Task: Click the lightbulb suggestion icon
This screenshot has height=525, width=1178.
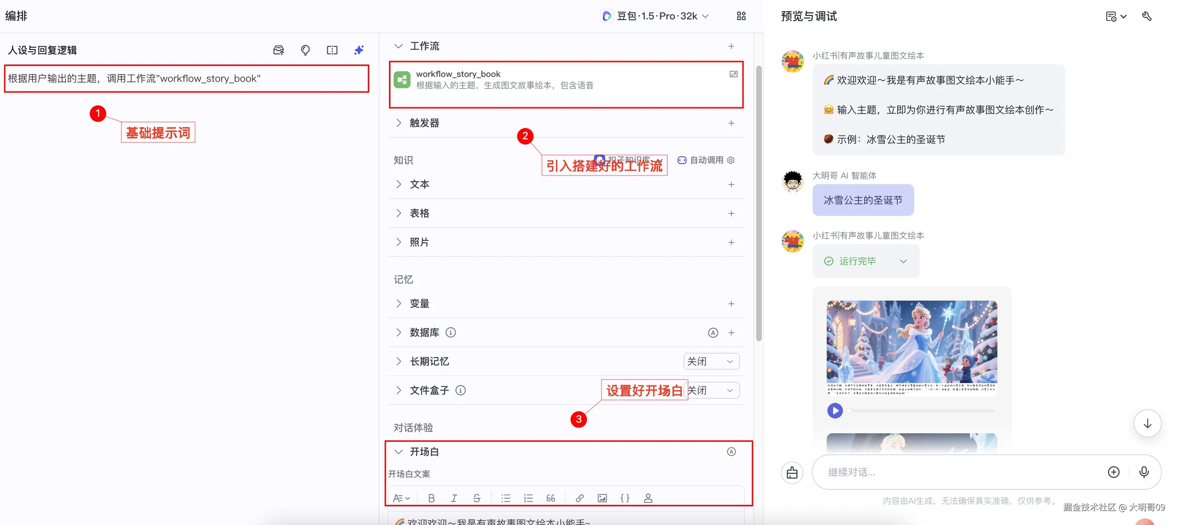Action: click(305, 50)
